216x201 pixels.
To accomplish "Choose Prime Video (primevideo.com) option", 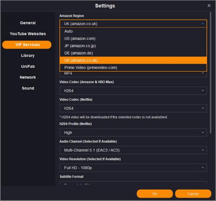I will point(133,68).
